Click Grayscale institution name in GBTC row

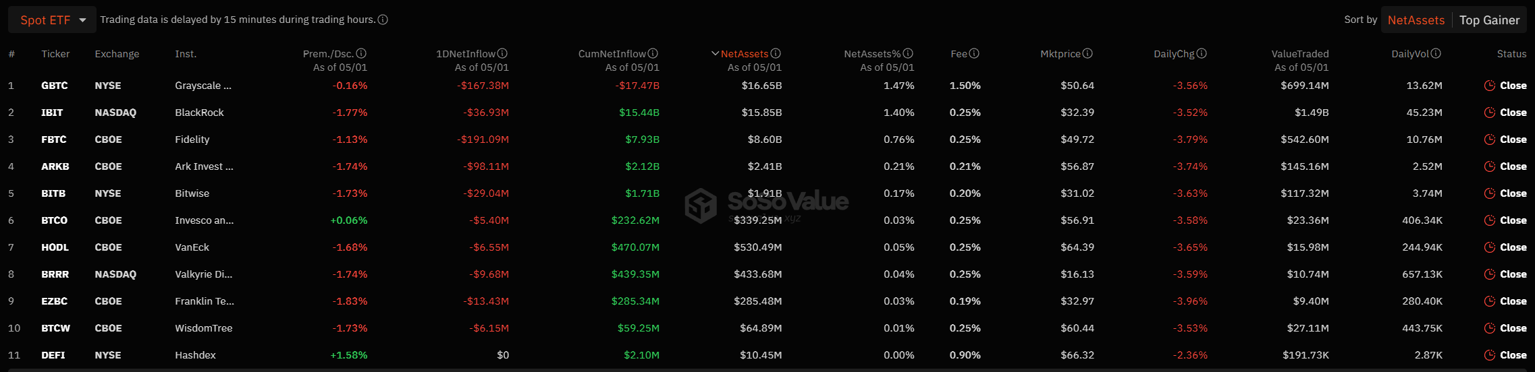203,86
